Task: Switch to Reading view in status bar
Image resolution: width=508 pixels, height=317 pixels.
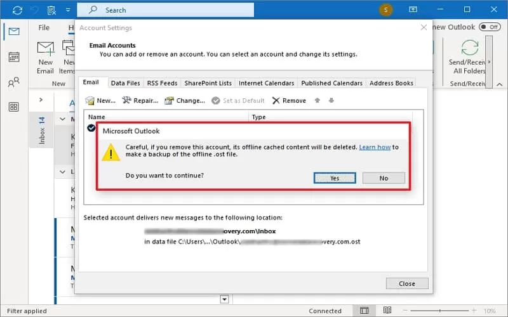Action: [387, 310]
